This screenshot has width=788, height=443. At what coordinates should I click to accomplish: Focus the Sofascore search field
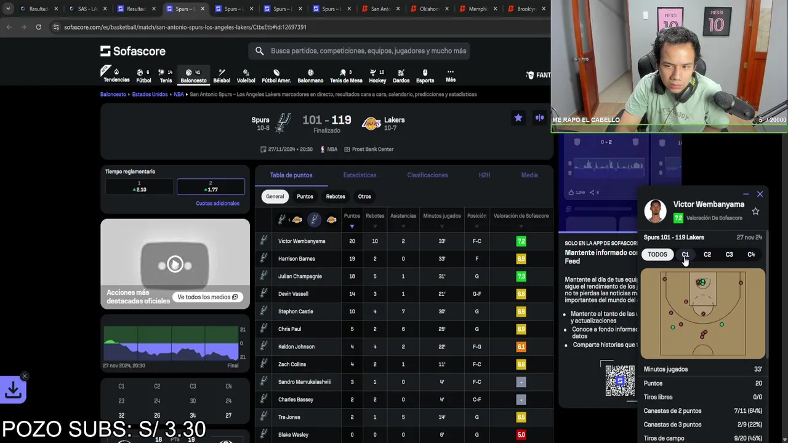click(359, 51)
